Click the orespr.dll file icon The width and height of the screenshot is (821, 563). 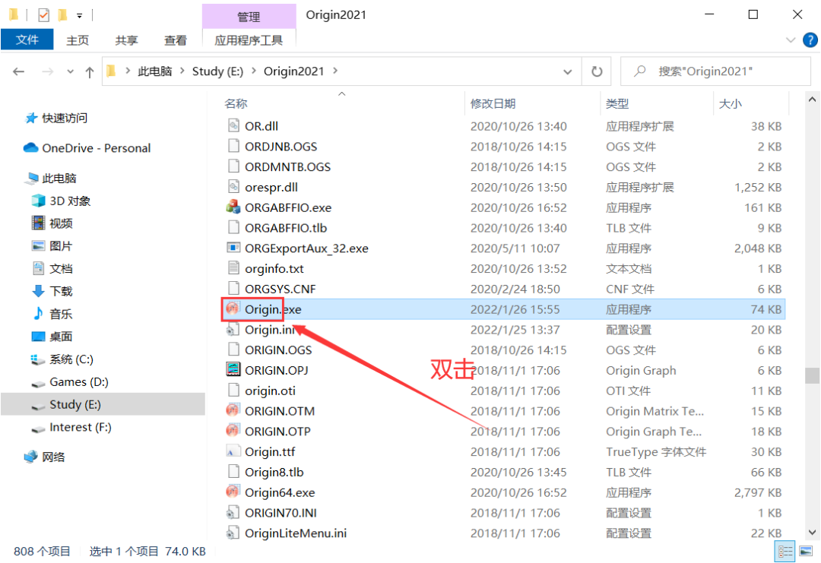233,188
